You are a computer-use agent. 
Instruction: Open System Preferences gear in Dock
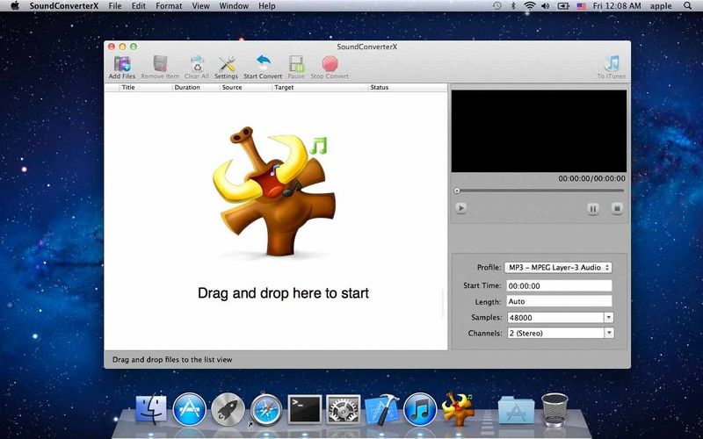(344, 409)
